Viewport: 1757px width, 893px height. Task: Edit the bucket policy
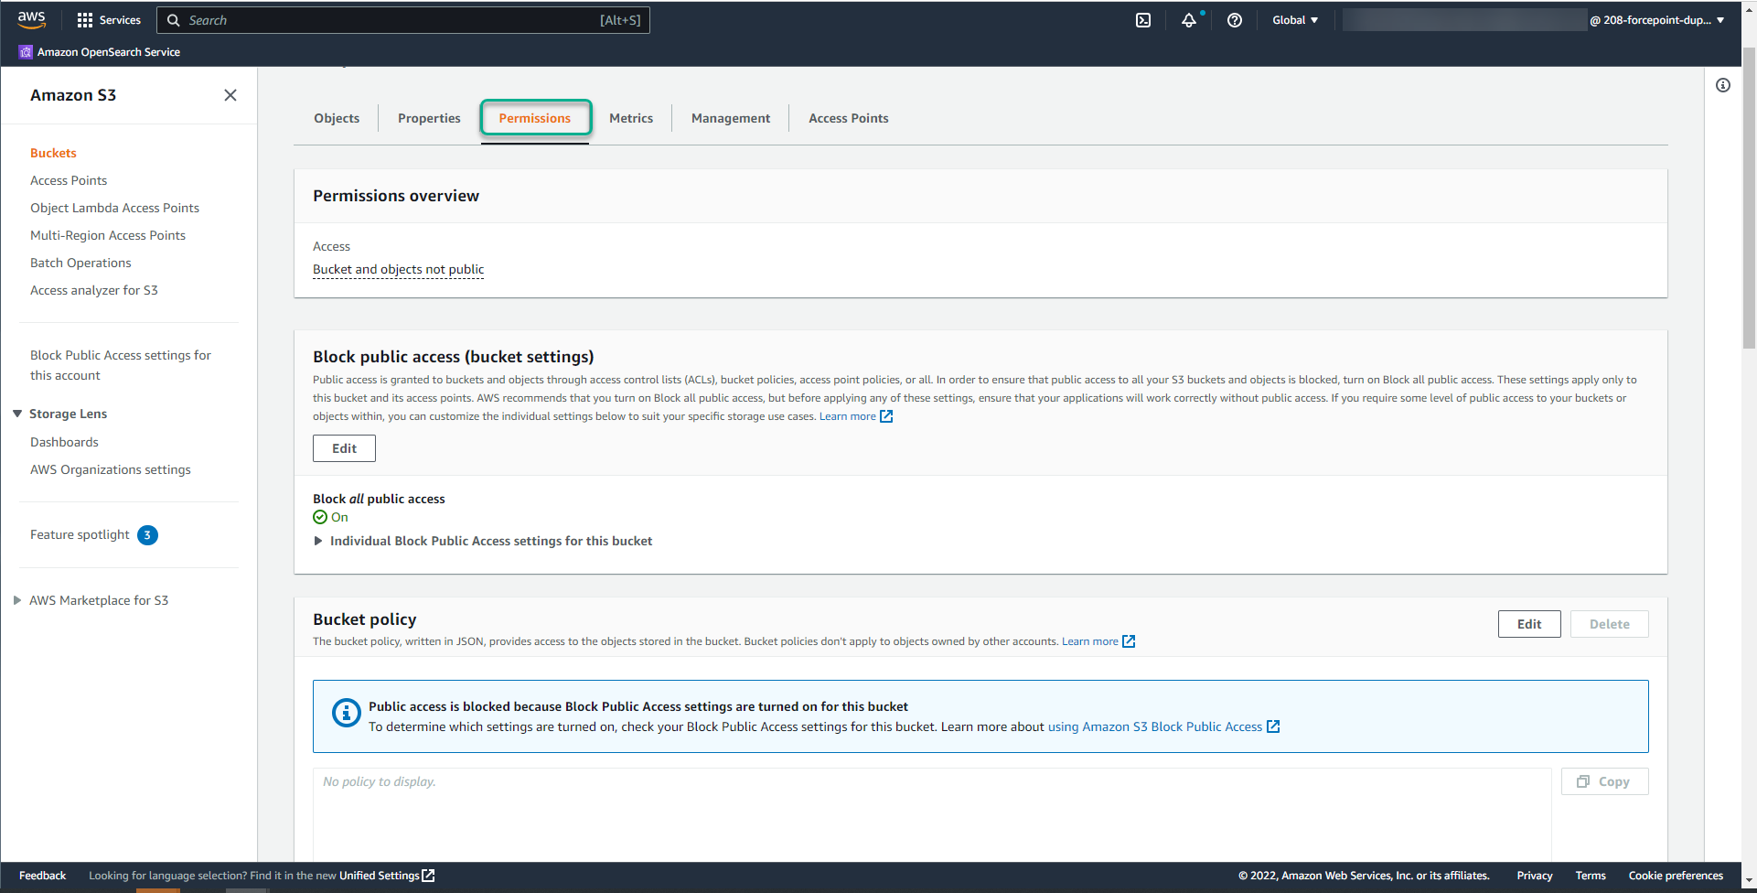coord(1528,624)
